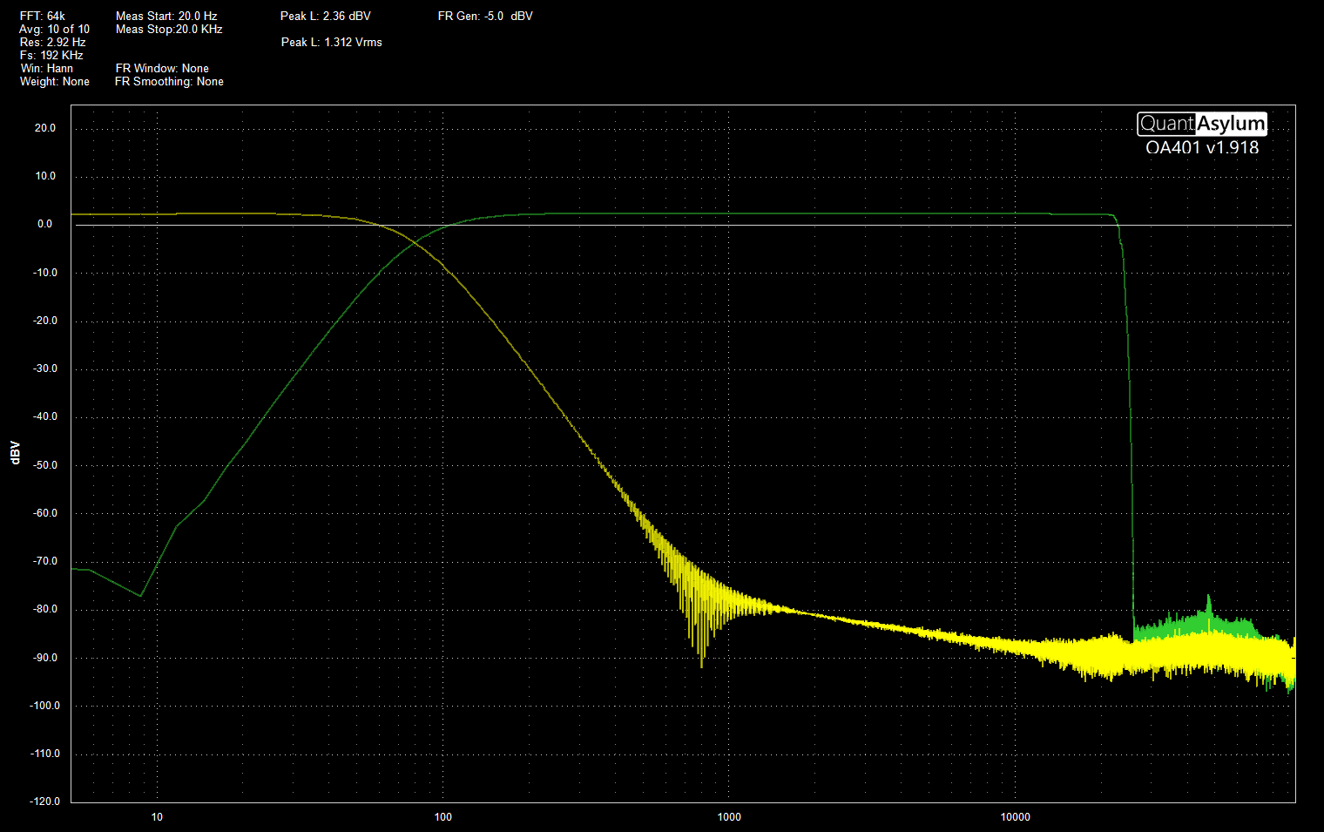The width and height of the screenshot is (1324, 832).
Task: Click the -120.0 y-axis tick label
Action: pos(45,801)
